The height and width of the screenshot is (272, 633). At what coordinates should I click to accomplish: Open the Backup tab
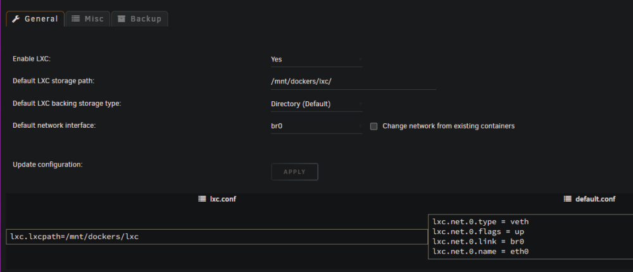pos(139,18)
